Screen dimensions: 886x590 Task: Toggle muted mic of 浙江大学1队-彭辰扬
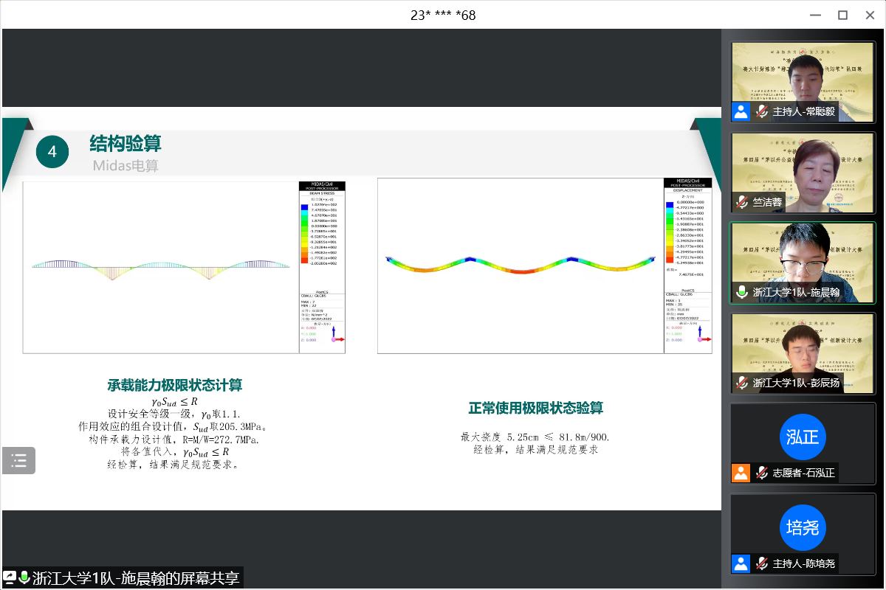742,383
